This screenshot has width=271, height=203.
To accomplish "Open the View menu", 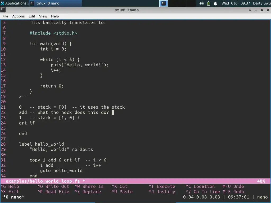I will pyautogui.click(x=43, y=16).
